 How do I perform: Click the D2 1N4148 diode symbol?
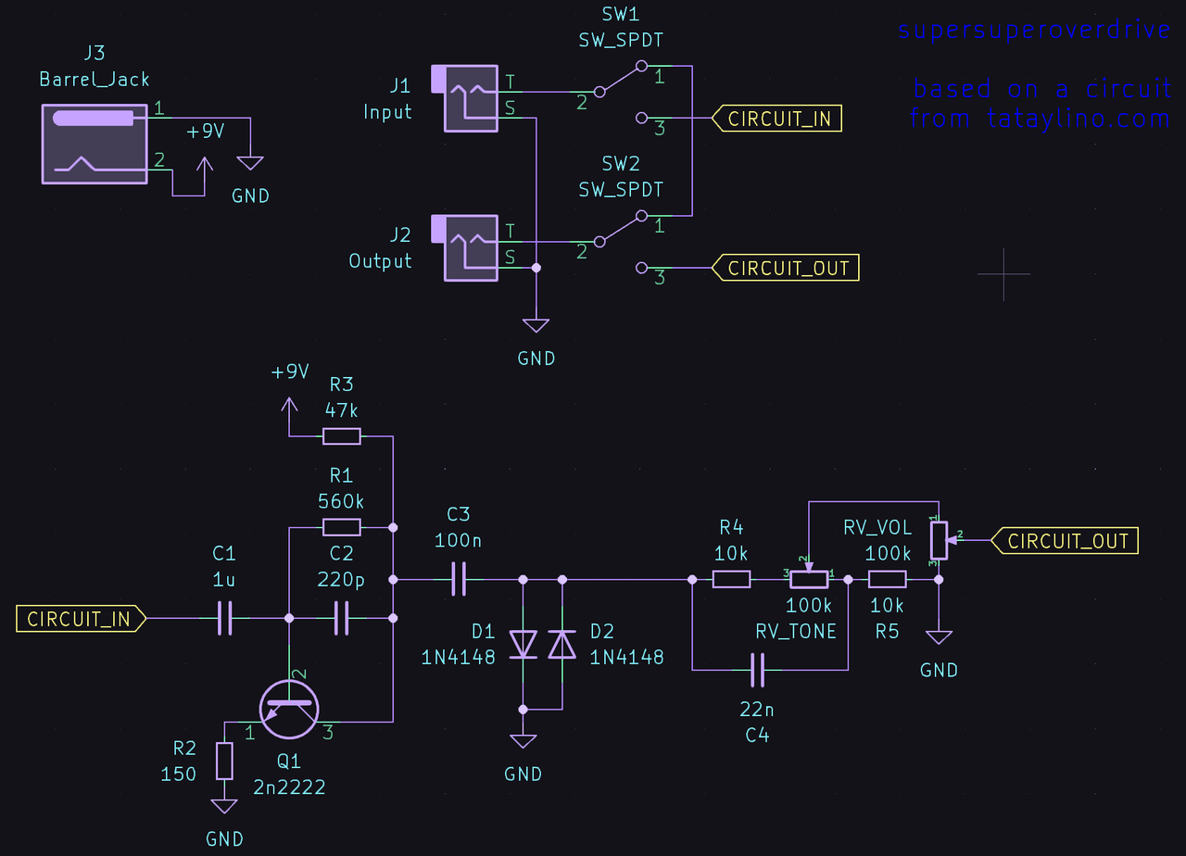[561, 644]
